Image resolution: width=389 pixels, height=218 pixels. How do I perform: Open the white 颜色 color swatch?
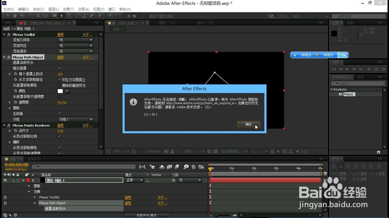click(x=60, y=91)
